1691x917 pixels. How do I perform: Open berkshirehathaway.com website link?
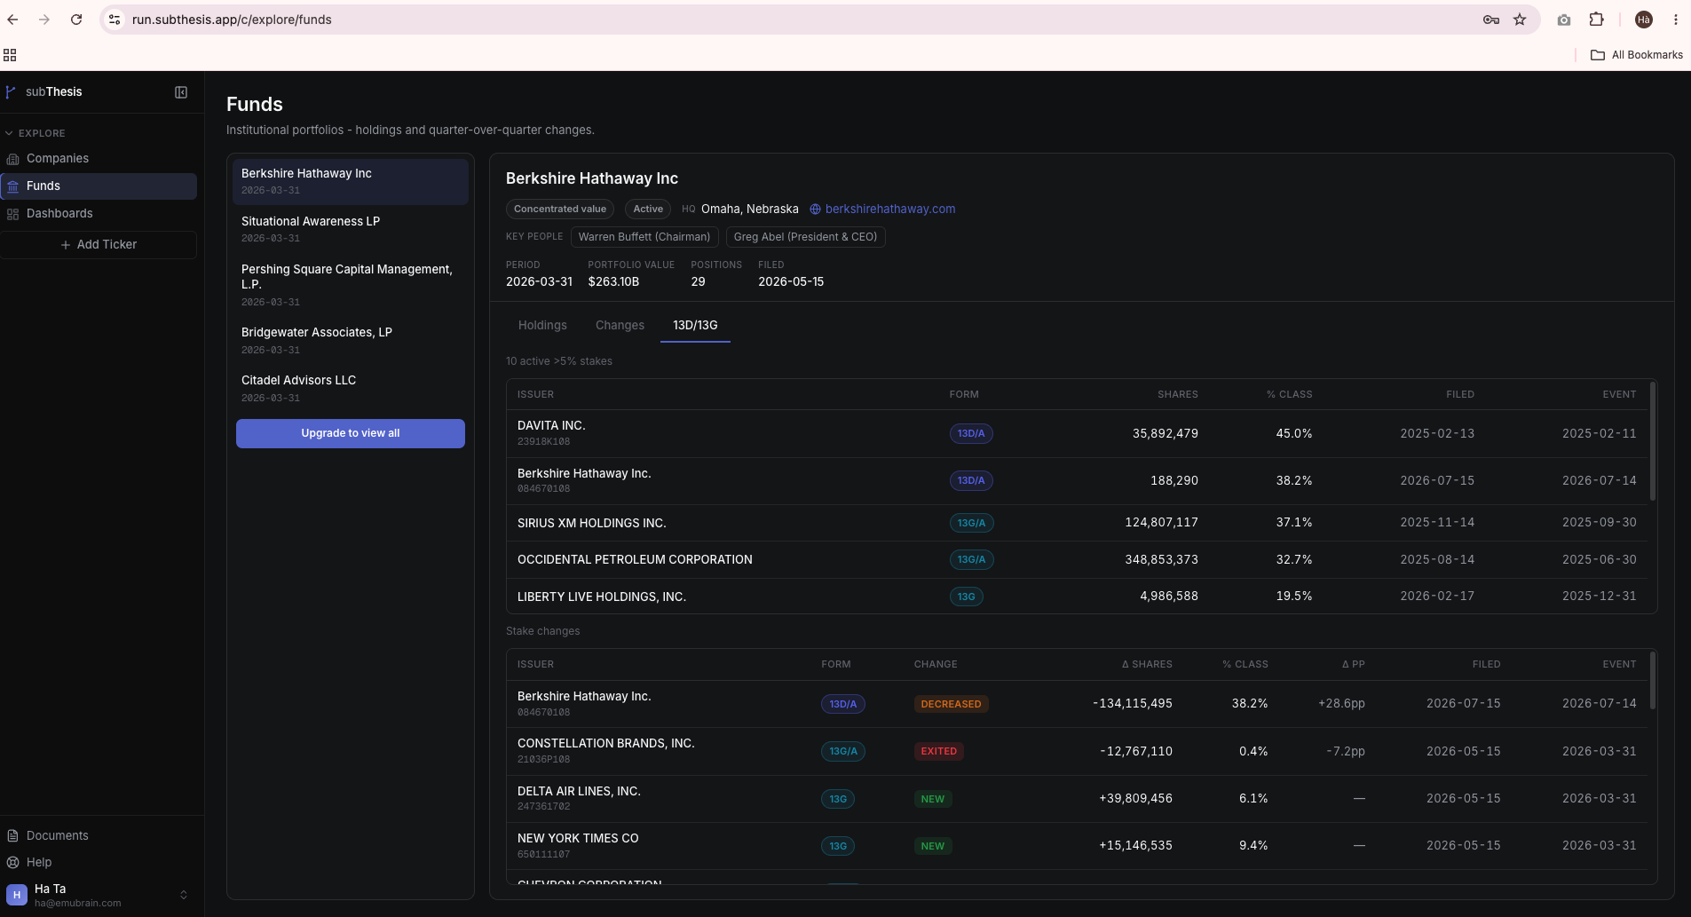890,209
